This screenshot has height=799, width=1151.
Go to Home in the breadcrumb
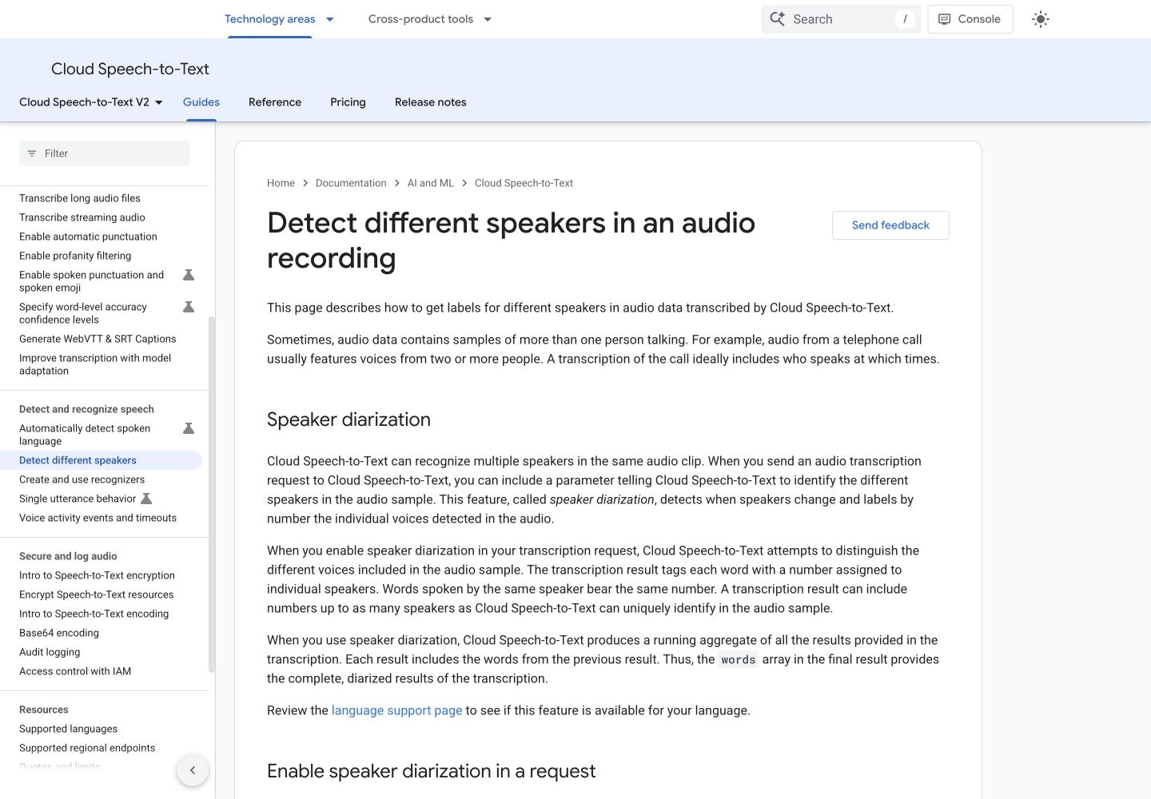coord(281,183)
